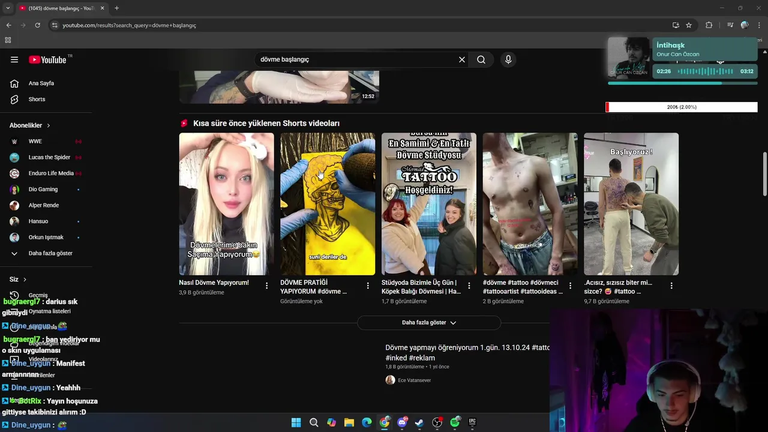Screen dimensions: 768x432
Task: Open 'Dövme yapmayı öğreniyorum 1.gün' video title
Action: [x=467, y=353]
